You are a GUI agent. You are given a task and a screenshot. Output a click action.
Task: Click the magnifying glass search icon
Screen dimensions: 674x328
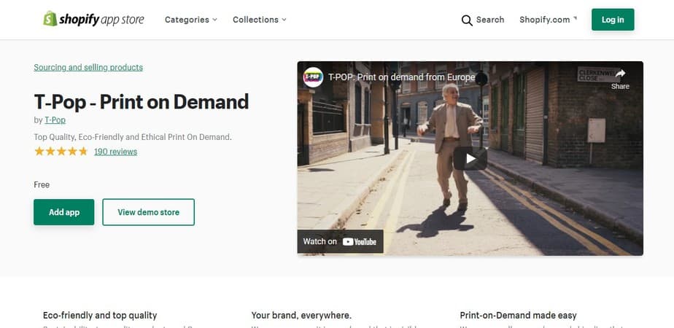pos(467,20)
